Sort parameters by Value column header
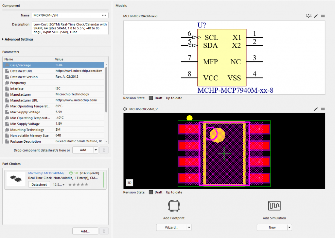 point(79,59)
